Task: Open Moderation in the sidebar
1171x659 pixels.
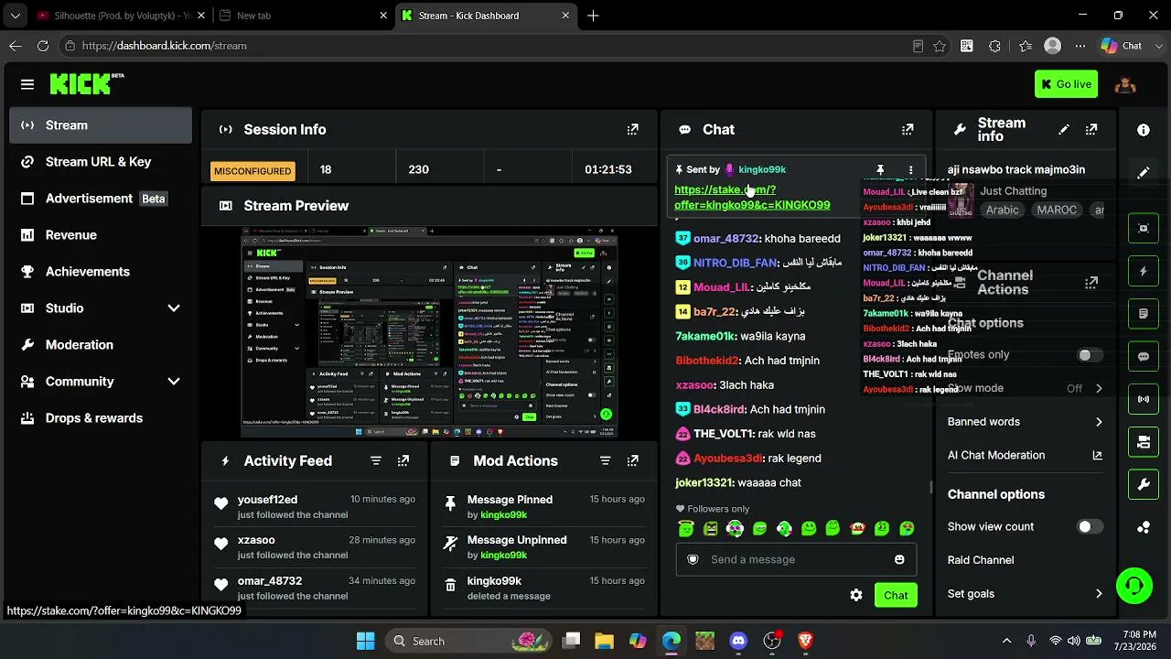Action: coord(101,345)
